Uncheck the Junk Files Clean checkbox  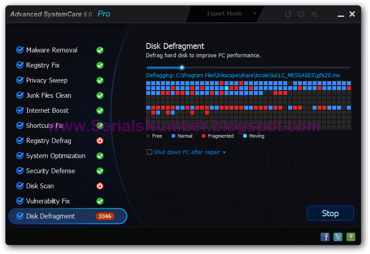click(20, 95)
